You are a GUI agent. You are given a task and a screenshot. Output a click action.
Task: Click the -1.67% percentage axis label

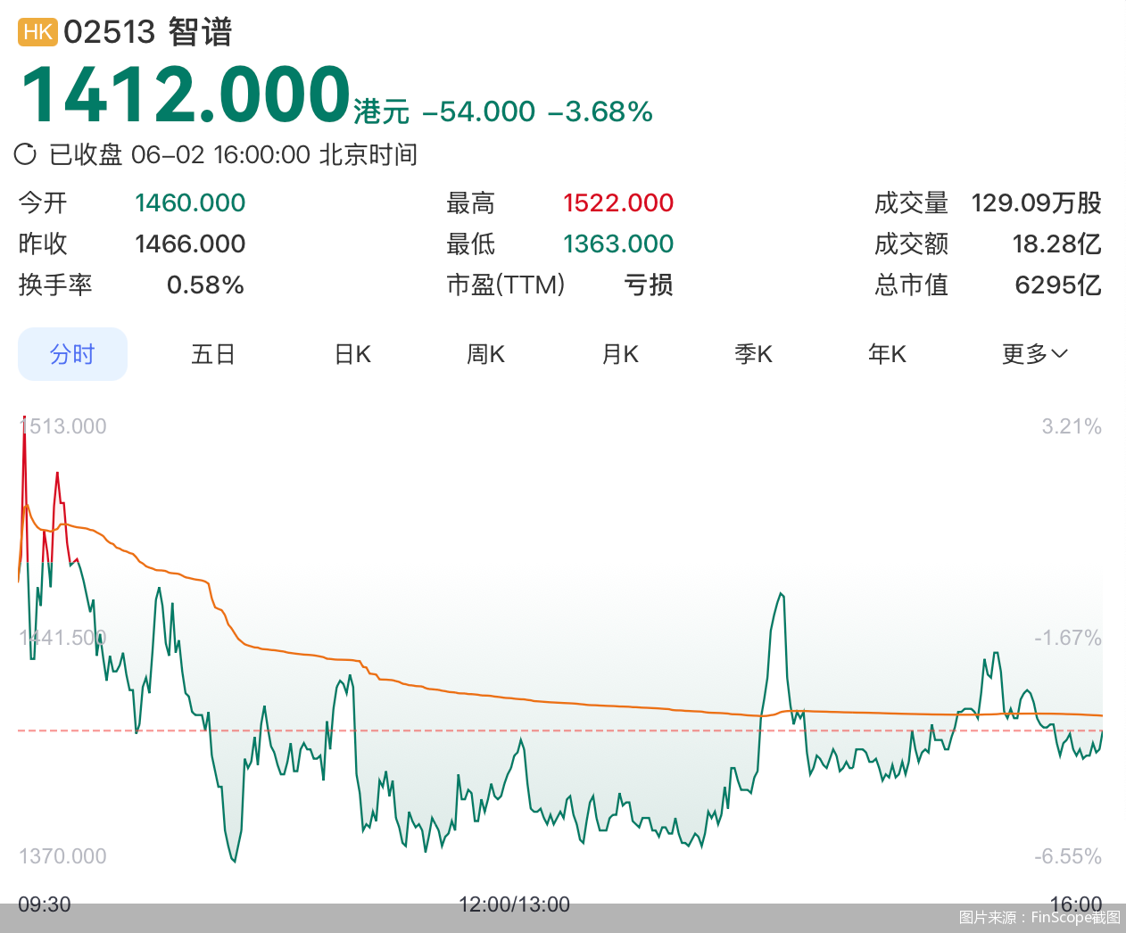click(1068, 638)
